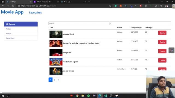Launch Chrome from the taskbar

tap(77, 96)
